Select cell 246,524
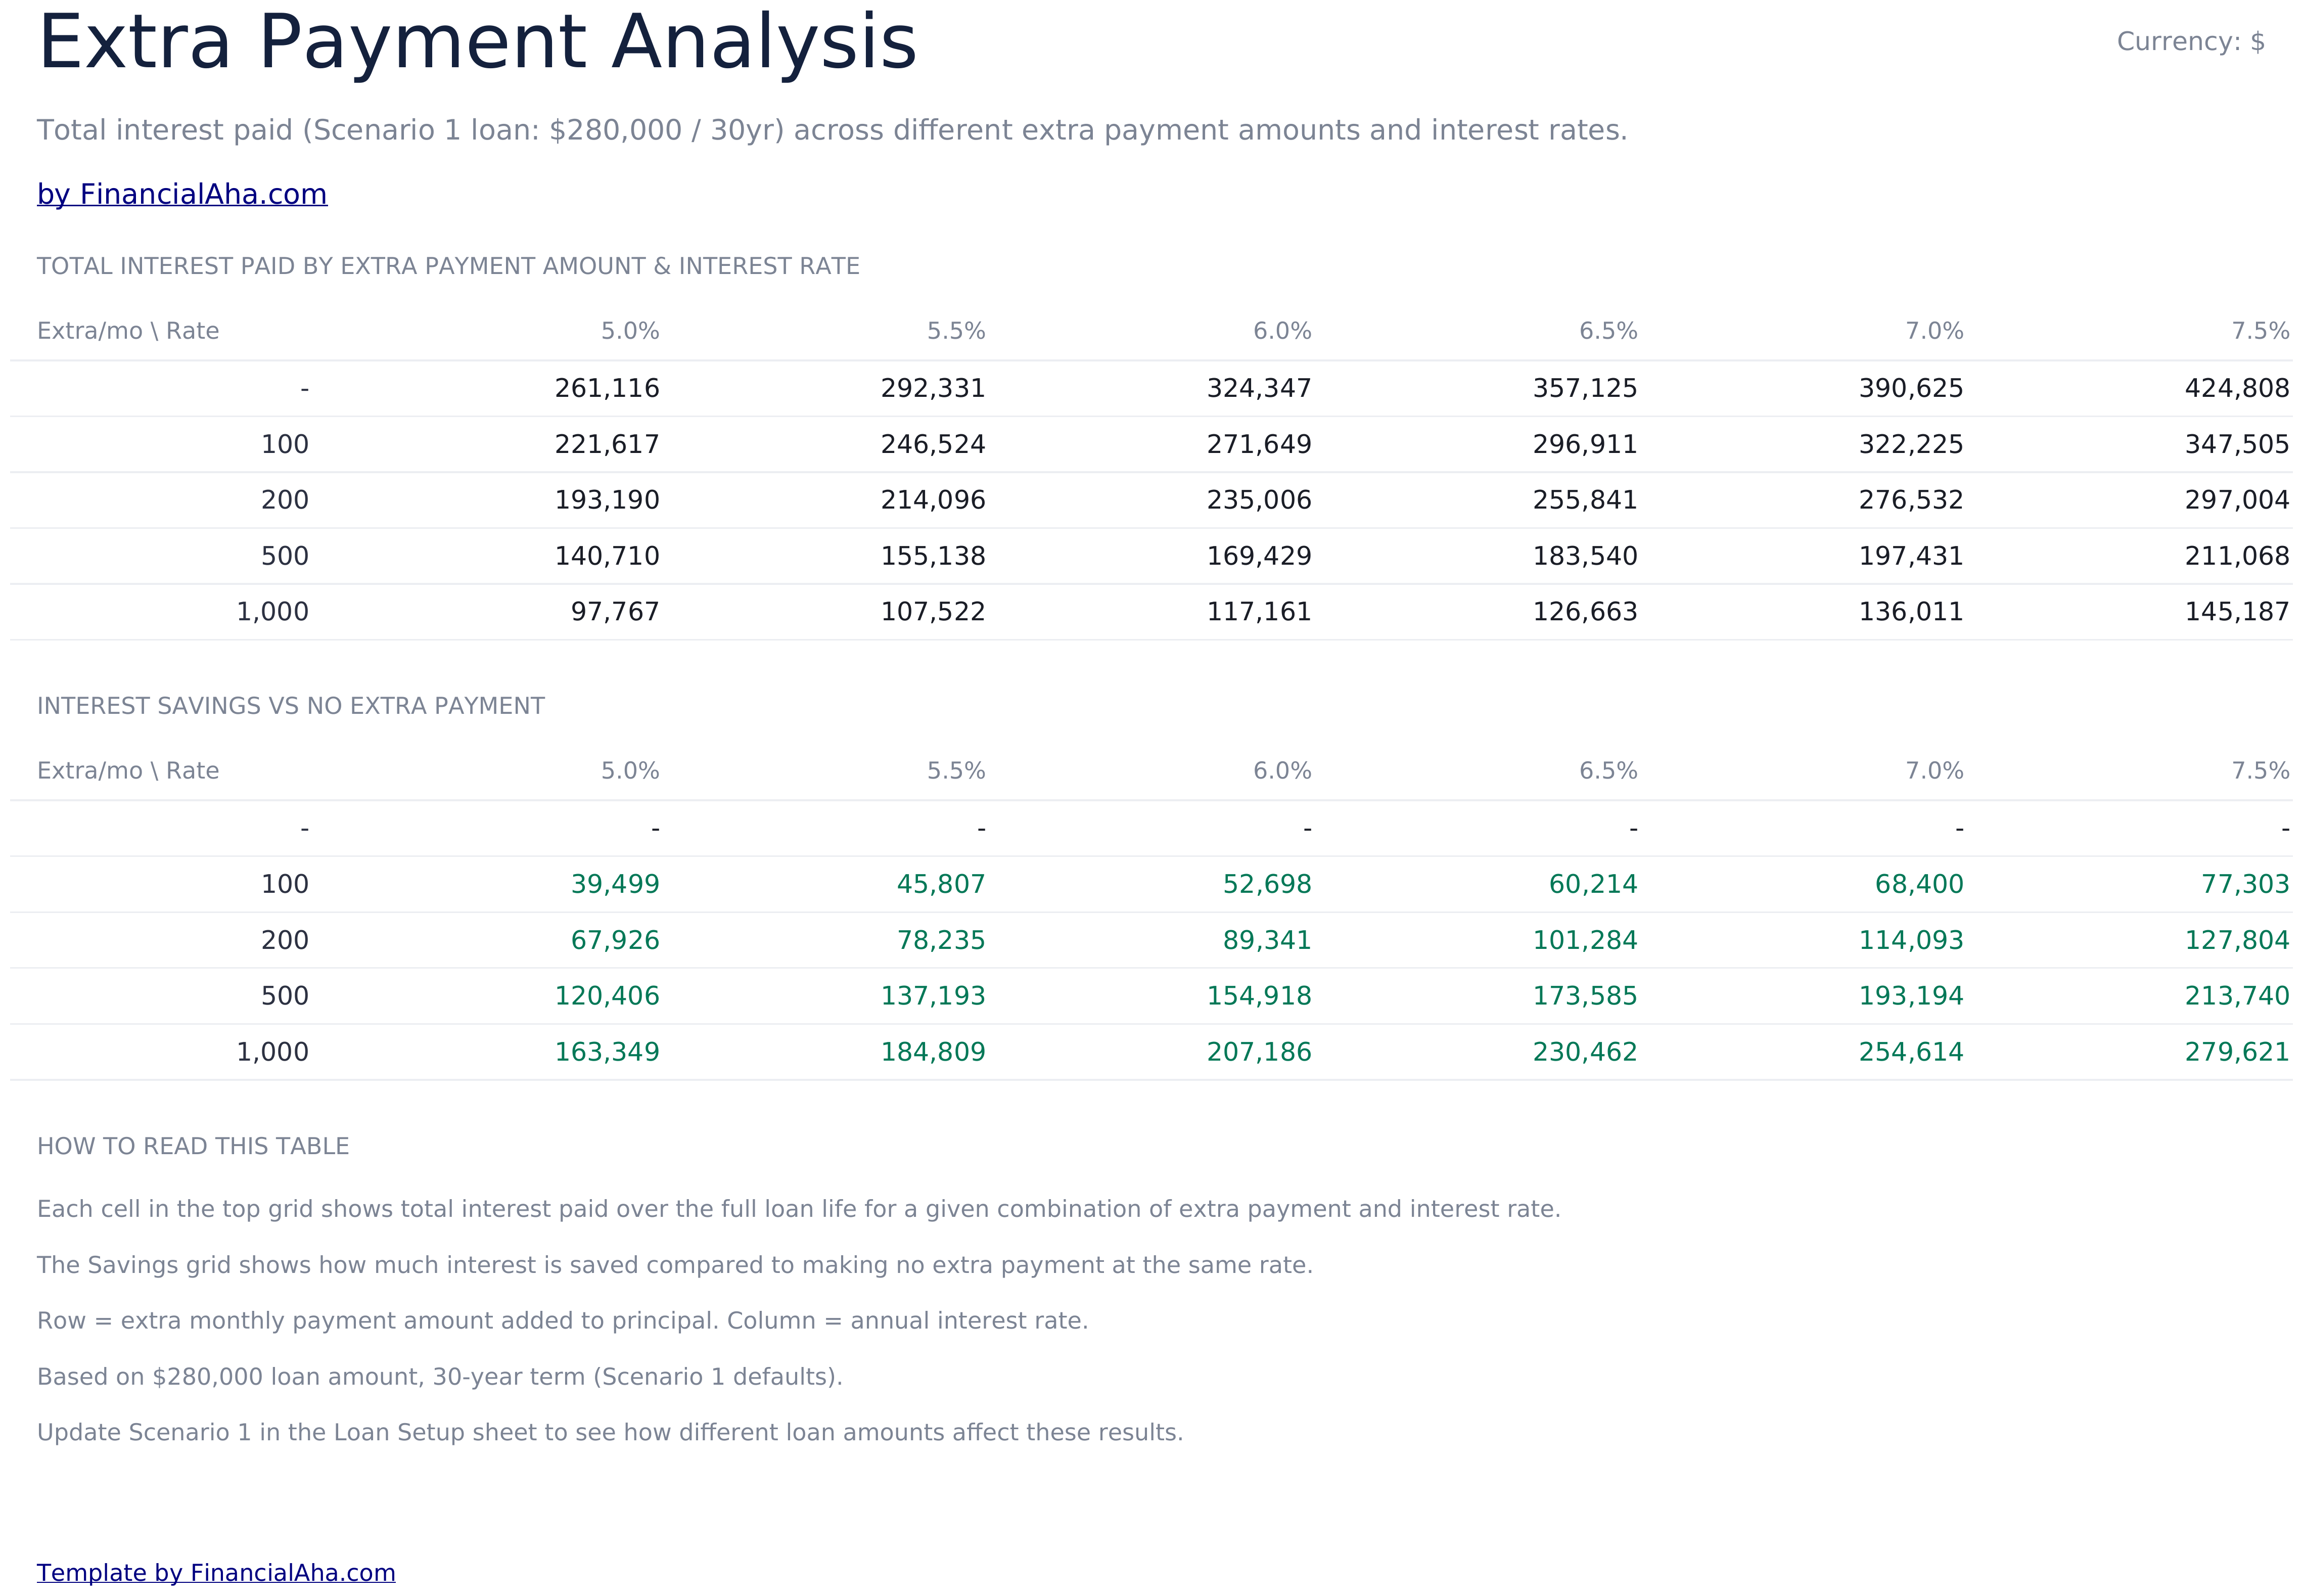Screen dimensions: 2303x1596 point(933,444)
